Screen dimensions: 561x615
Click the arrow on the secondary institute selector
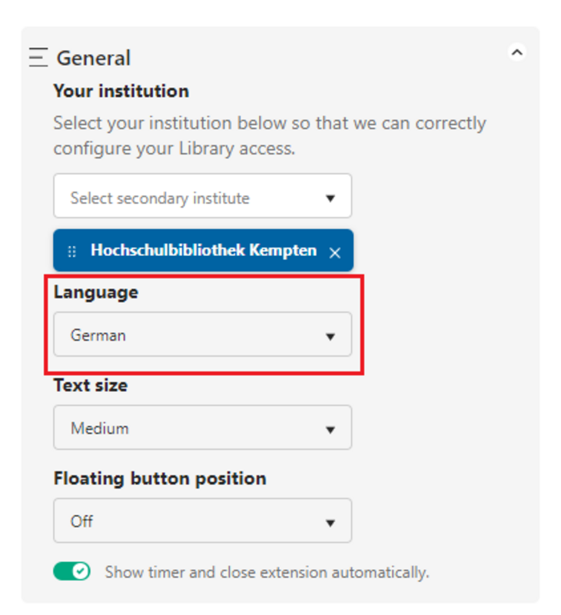[x=330, y=198]
